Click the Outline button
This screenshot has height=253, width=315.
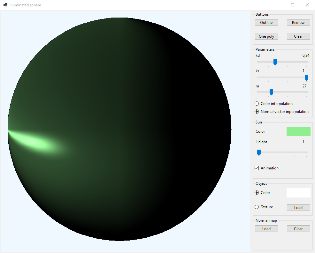266,23
